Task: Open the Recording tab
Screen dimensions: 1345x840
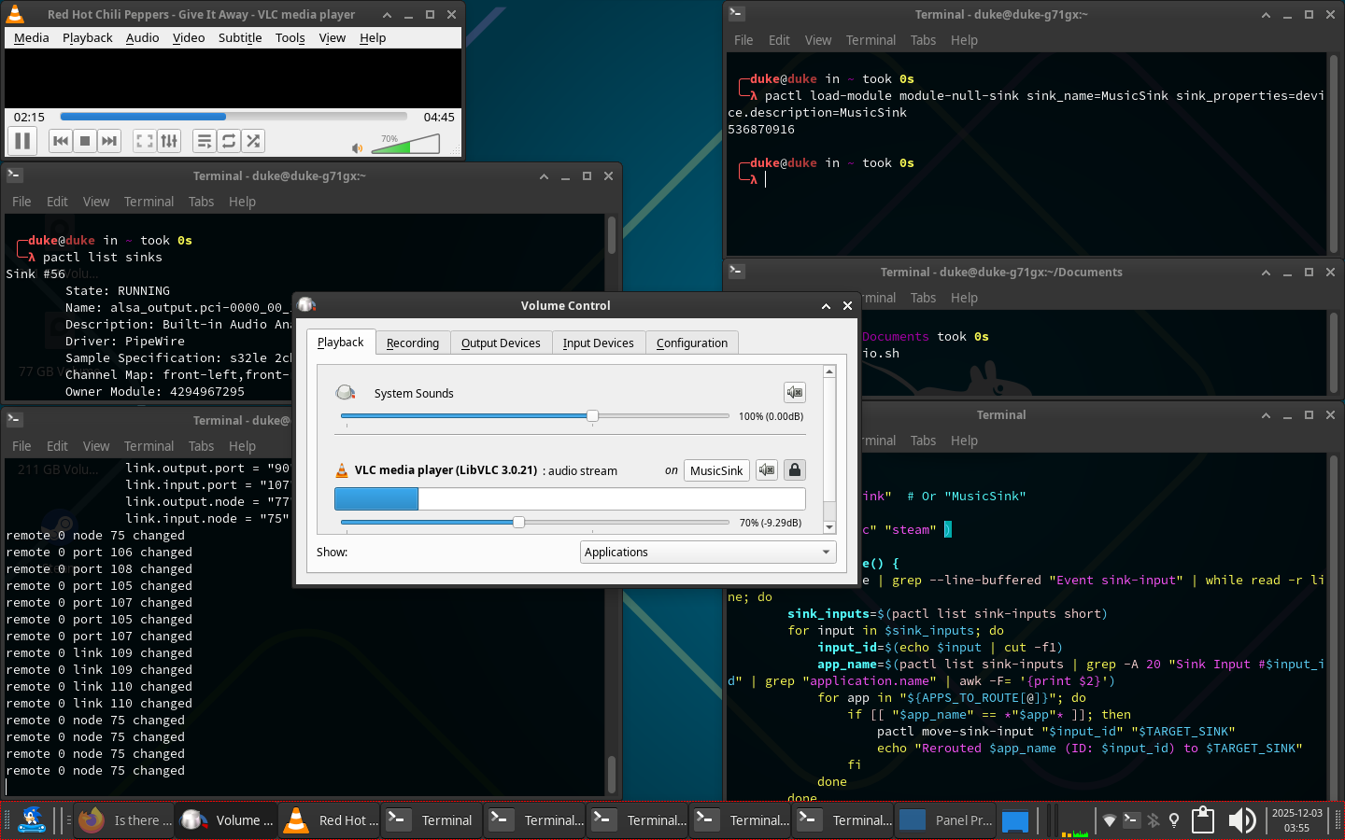Action: coord(412,343)
